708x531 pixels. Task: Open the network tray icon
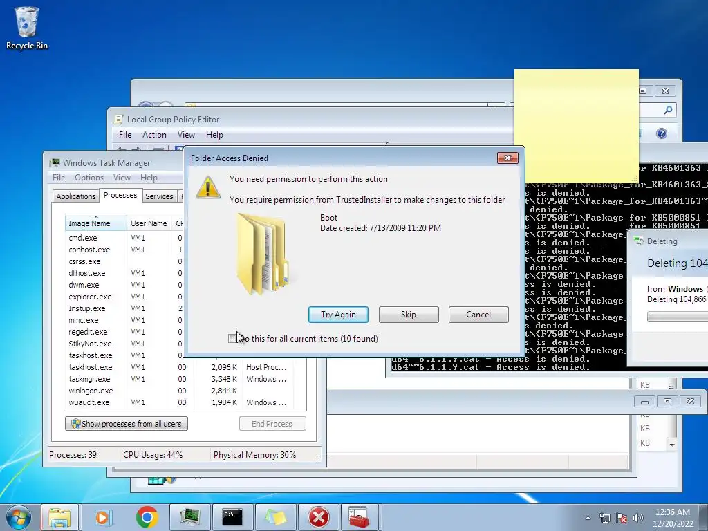(x=604, y=518)
